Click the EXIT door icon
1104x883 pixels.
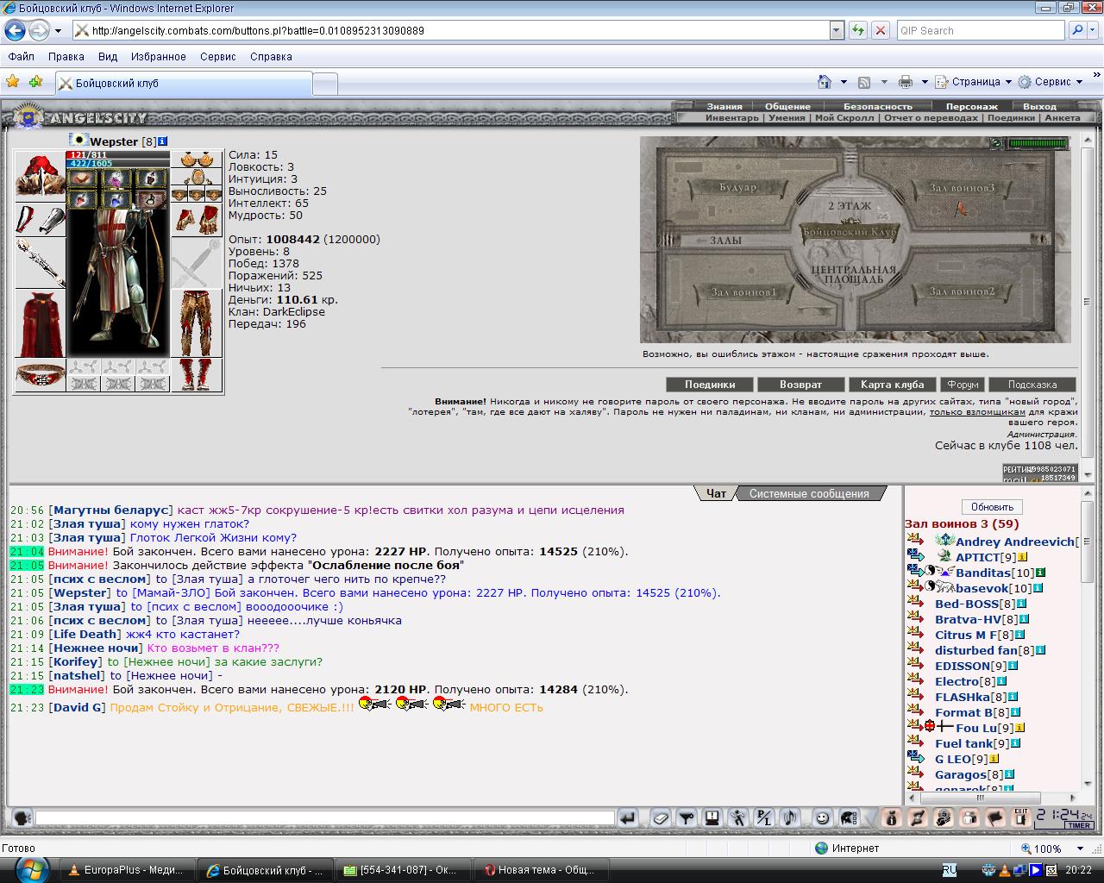(x=1021, y=817)
